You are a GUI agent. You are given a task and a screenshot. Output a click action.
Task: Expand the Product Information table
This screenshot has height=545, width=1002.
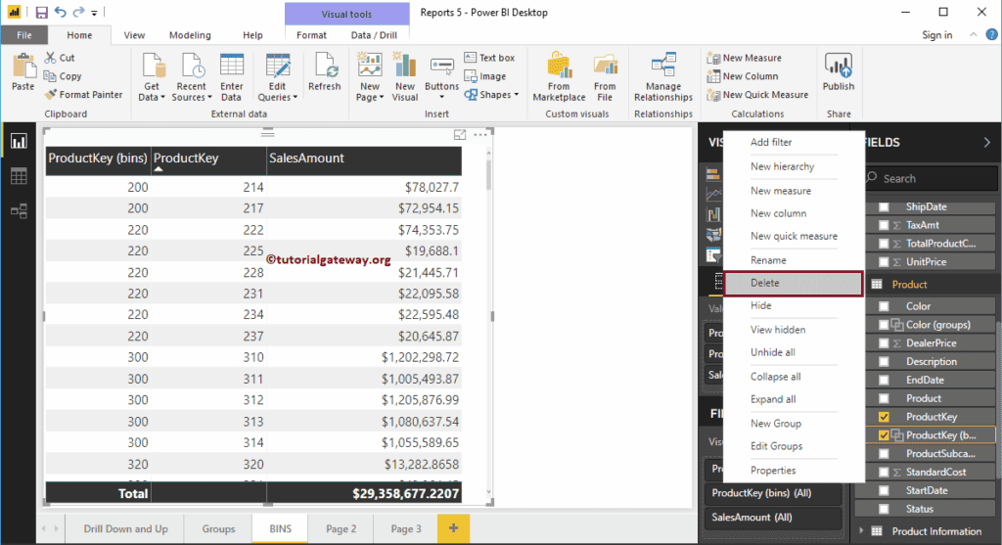(863, 531)
